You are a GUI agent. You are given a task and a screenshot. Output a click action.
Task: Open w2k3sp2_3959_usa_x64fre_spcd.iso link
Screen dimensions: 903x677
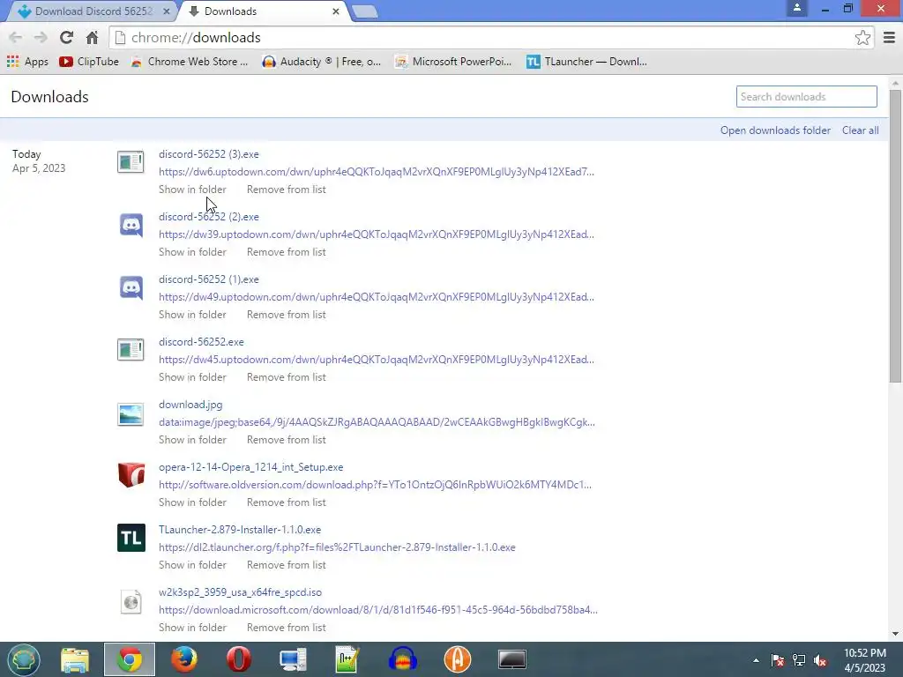pyautogui.click(x=240, y=592)
